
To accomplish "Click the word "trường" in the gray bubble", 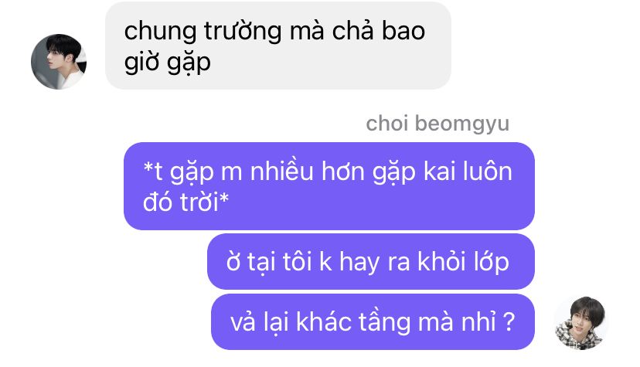I will pyautogui.click(x=243, y=32).
